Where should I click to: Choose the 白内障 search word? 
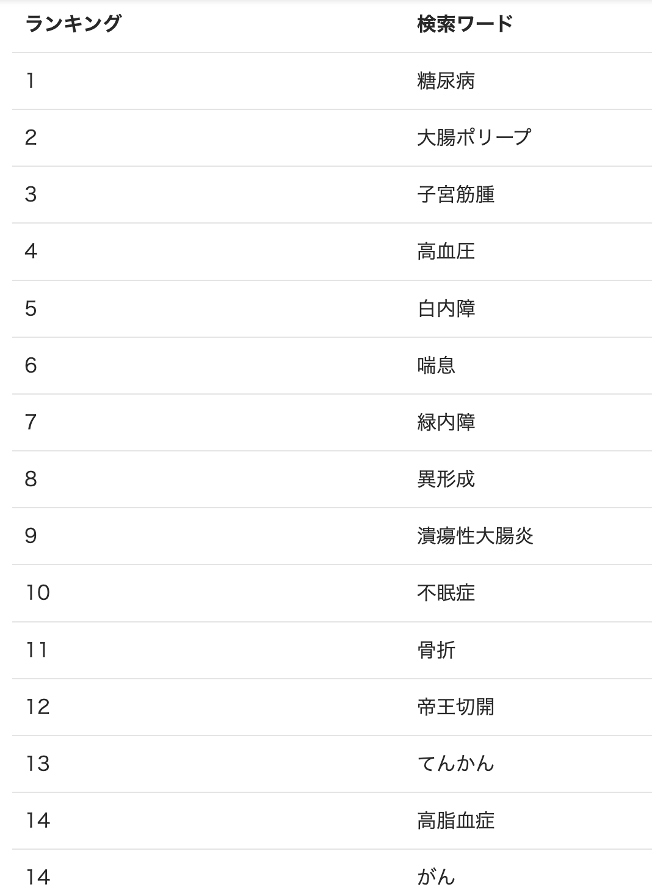(x=446, y=308)
